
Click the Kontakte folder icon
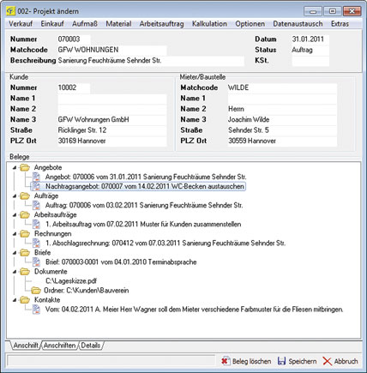(25, 300)
